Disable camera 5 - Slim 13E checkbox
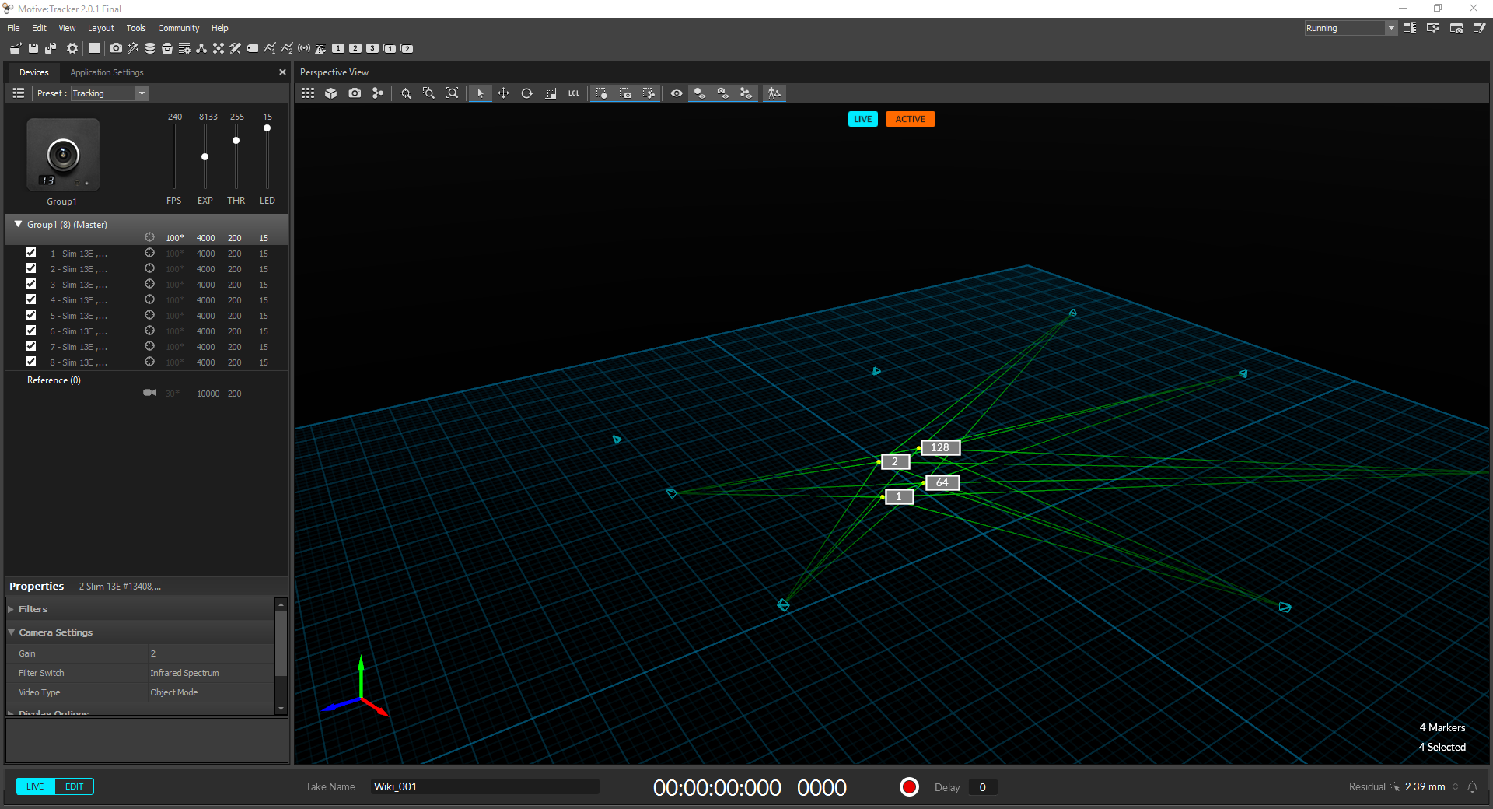This screenshot has height=809, width=1493. point(31,315)
